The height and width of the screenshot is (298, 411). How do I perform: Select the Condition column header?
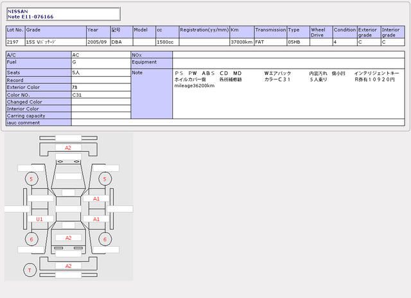(x=345, y=32)
